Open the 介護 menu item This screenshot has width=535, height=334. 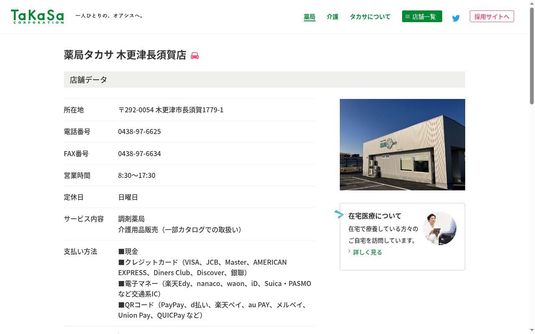pos(333,17)
